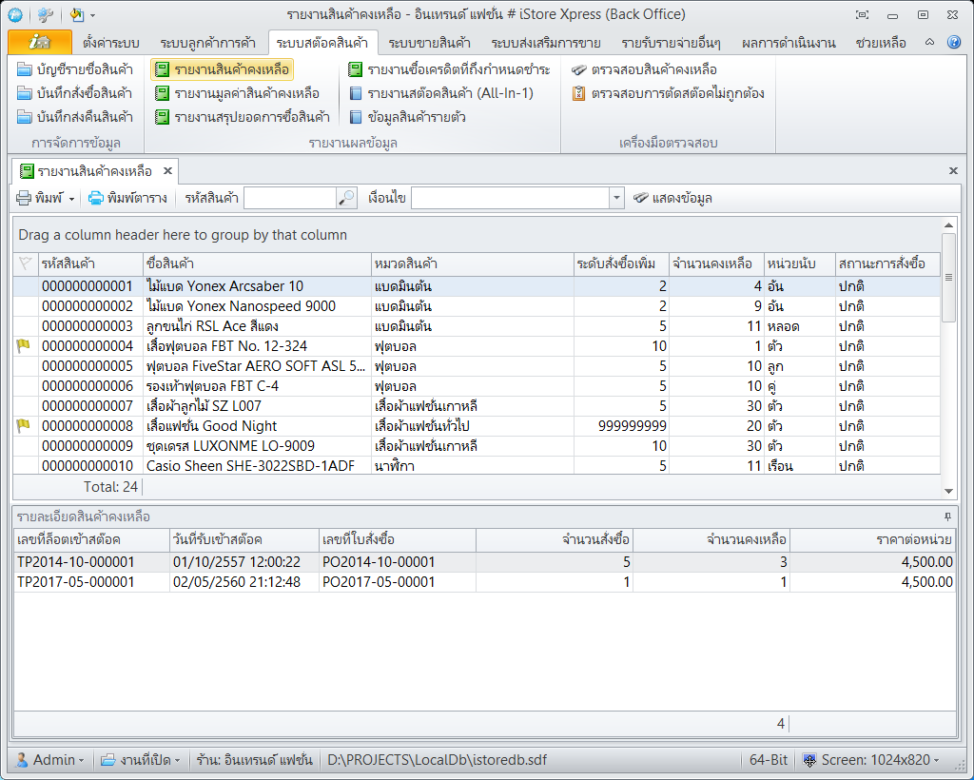Screen dimensions: 974x780
Task: Launch ตรวจสอบสินค้าคงเหลือ stock check tool
Action: click(644, 69)
